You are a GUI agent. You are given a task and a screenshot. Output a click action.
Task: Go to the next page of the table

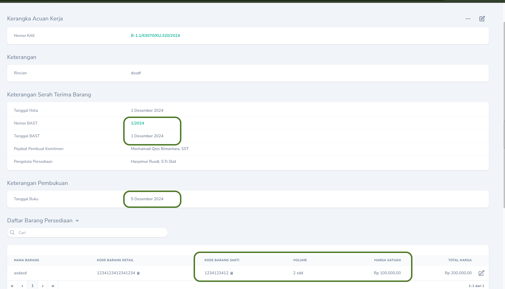pyautogui.click(x=43, y=285)
